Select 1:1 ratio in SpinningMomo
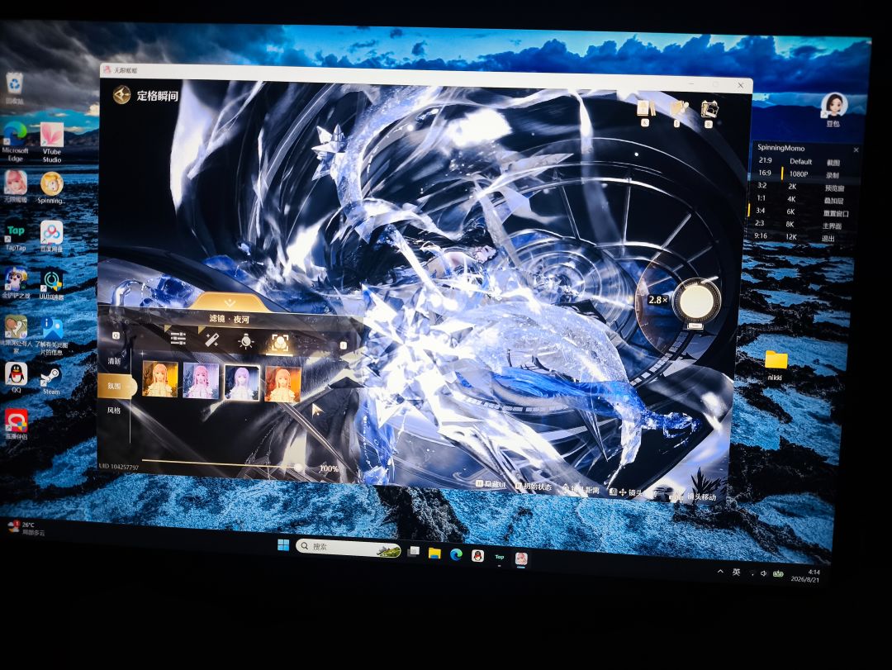 click(762, 198)
